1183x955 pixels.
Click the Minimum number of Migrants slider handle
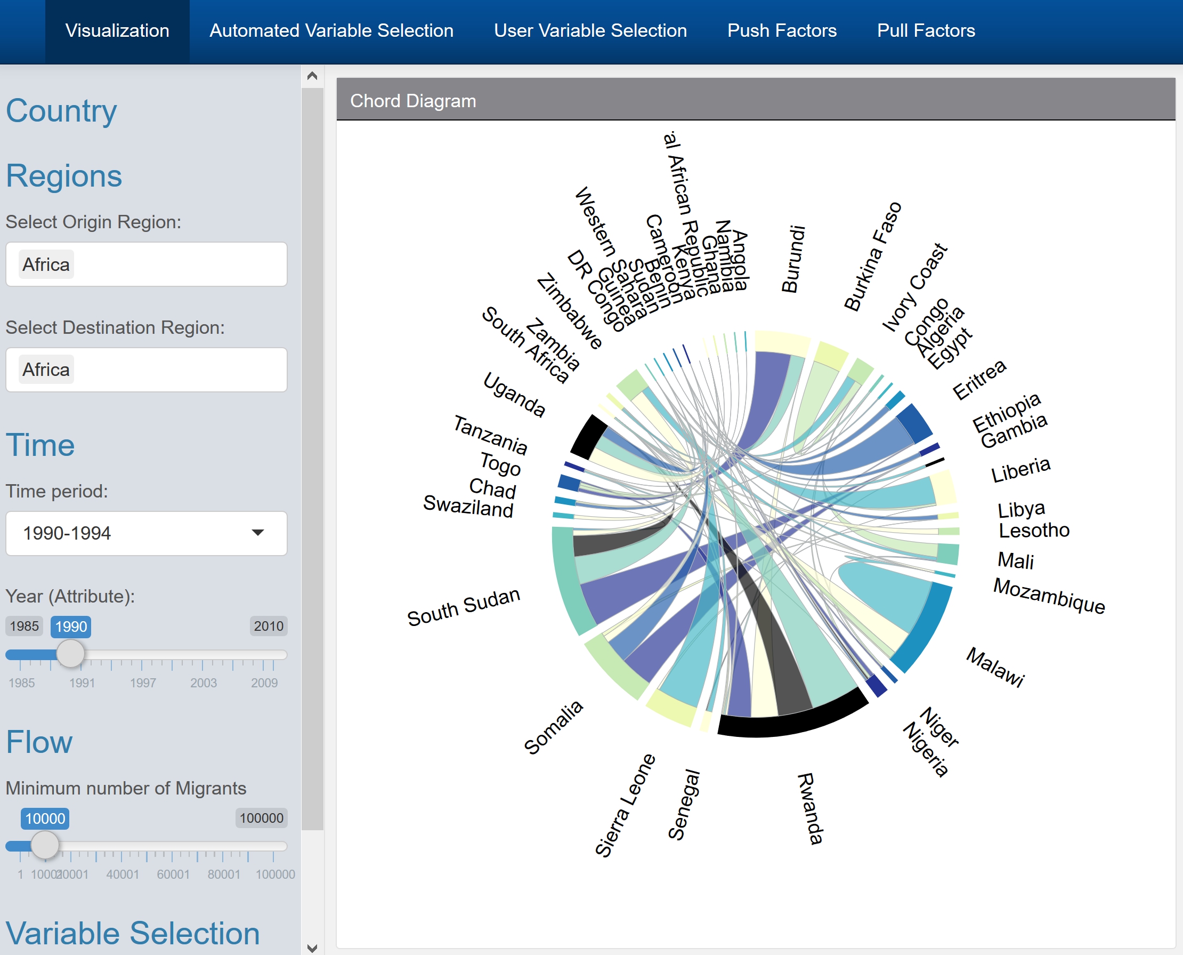tap(45, 845)
